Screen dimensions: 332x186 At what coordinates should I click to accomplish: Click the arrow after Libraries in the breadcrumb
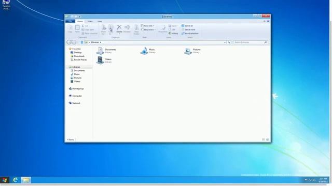(x=101, y=42)
